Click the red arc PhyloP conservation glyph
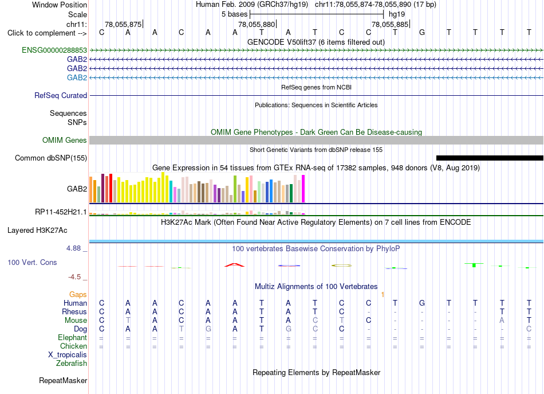Image resolution: width=544 pixels, height=394 pixels. tap(235, 265)
